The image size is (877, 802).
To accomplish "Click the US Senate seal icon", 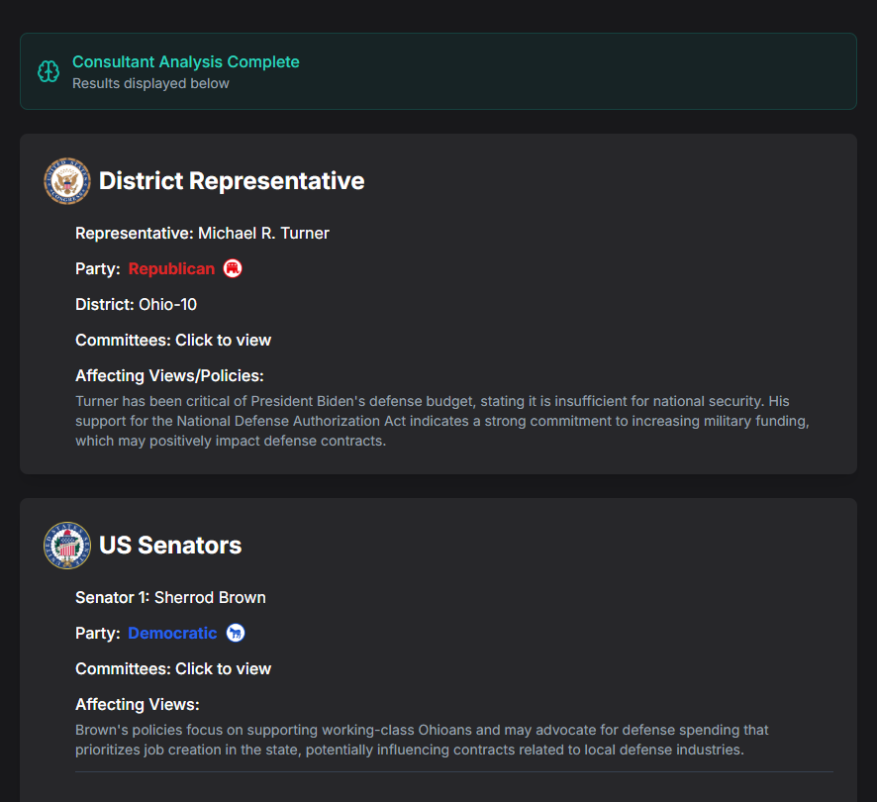I will click(x=67, y=546).
